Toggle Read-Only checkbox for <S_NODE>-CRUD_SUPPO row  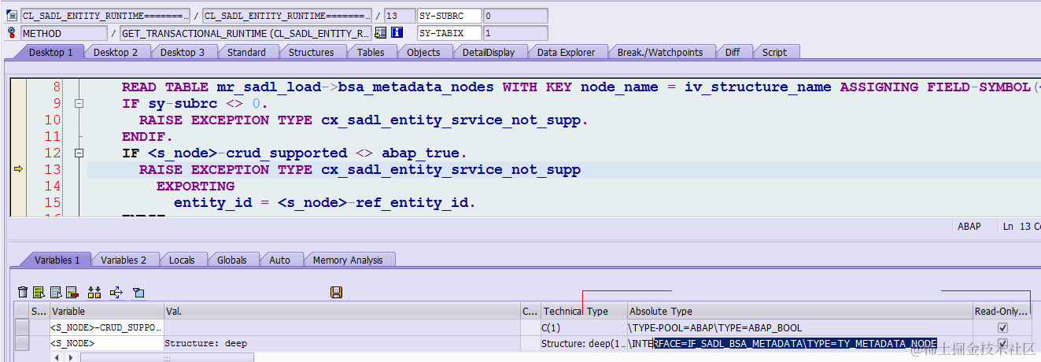(1002, 327)
